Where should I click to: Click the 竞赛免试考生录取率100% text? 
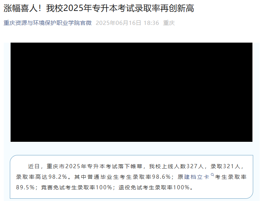click(76, 187)
